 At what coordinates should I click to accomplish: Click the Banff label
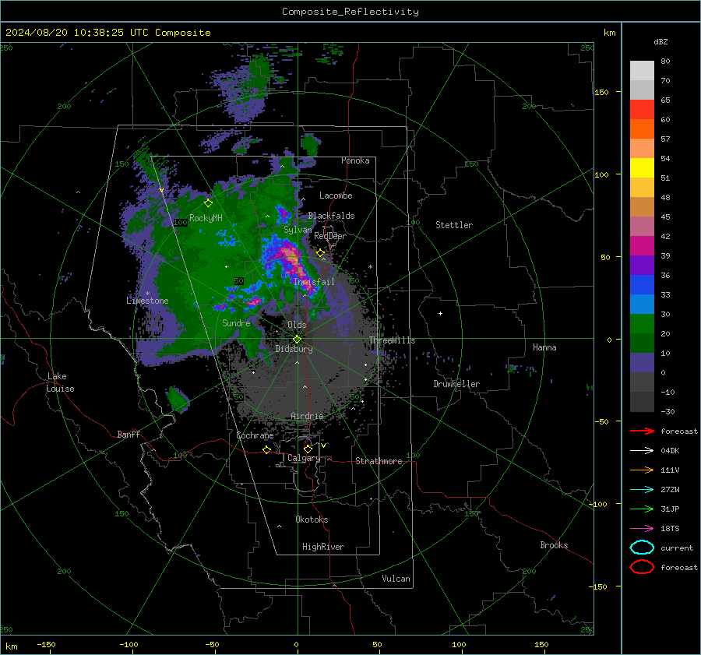(x=129, y=435)
